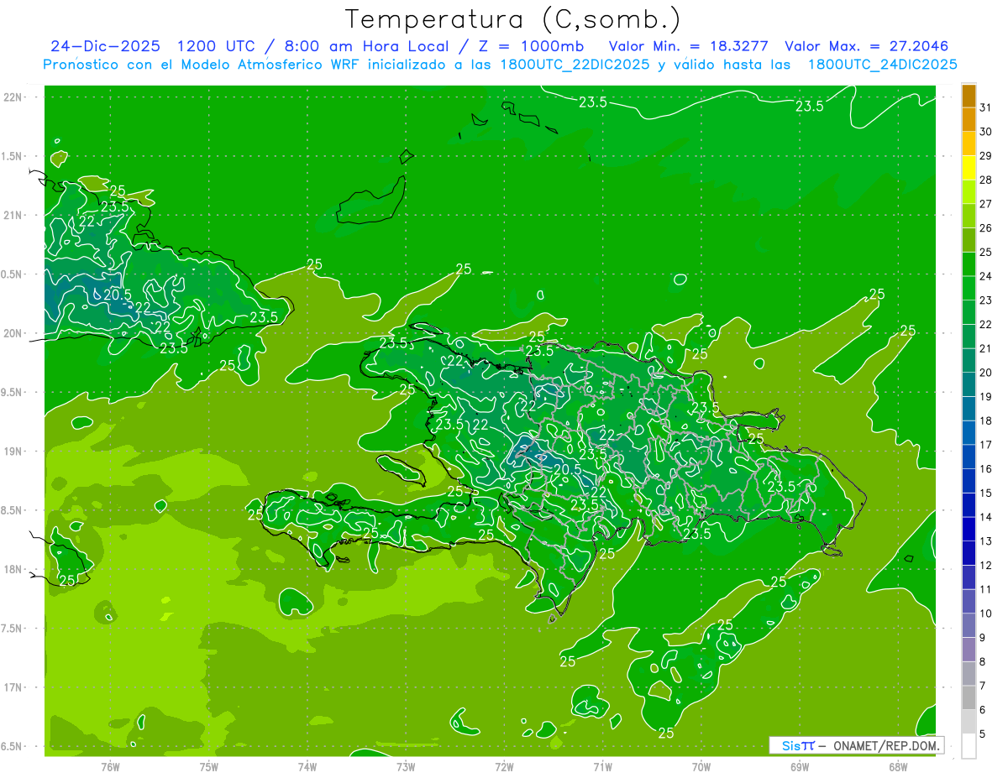The width and height of the screenshot is (1008, 778).
Task: Click the '74W' longitude axis label
Action: click(307, 766)
